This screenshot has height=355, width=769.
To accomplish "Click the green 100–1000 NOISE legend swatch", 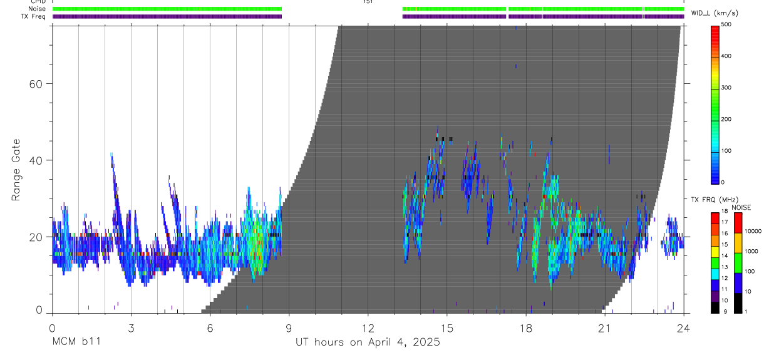I will coord(738,262).
